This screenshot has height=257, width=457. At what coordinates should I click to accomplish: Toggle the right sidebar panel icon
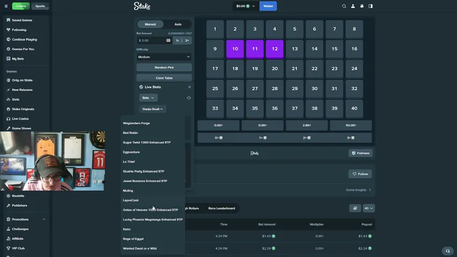(x=370, y=6)
